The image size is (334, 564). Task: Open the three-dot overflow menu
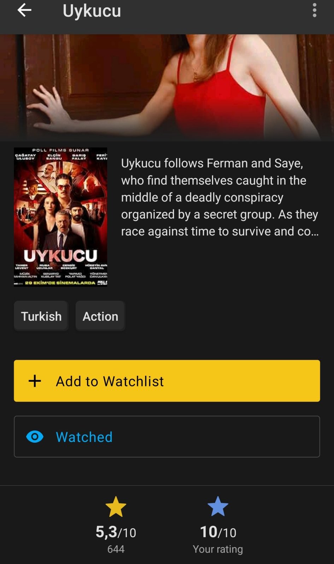pyautogui.click(x=315, y=10)
